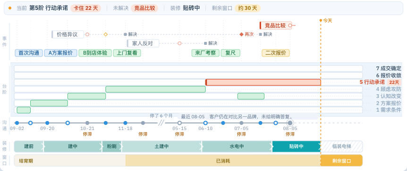Click the gray contact dot above 07-05
The image size is (407, 171).
point(241,123)
